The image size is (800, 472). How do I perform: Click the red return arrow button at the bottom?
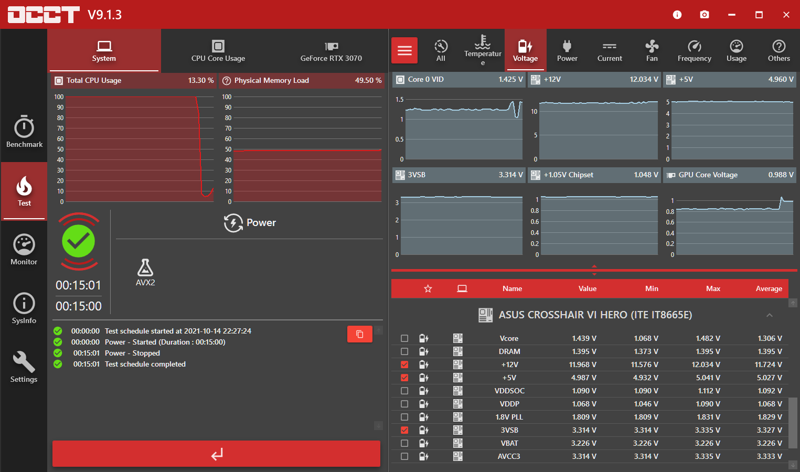(x=216, y=454)
